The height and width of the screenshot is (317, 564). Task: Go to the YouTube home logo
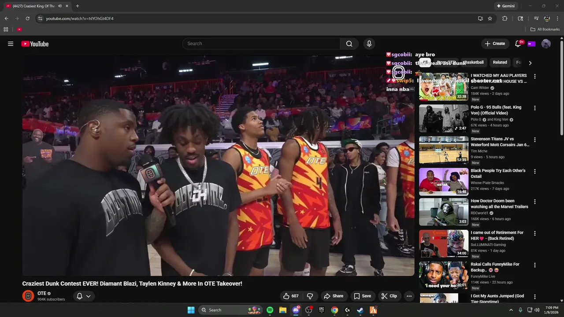(35, 44)
